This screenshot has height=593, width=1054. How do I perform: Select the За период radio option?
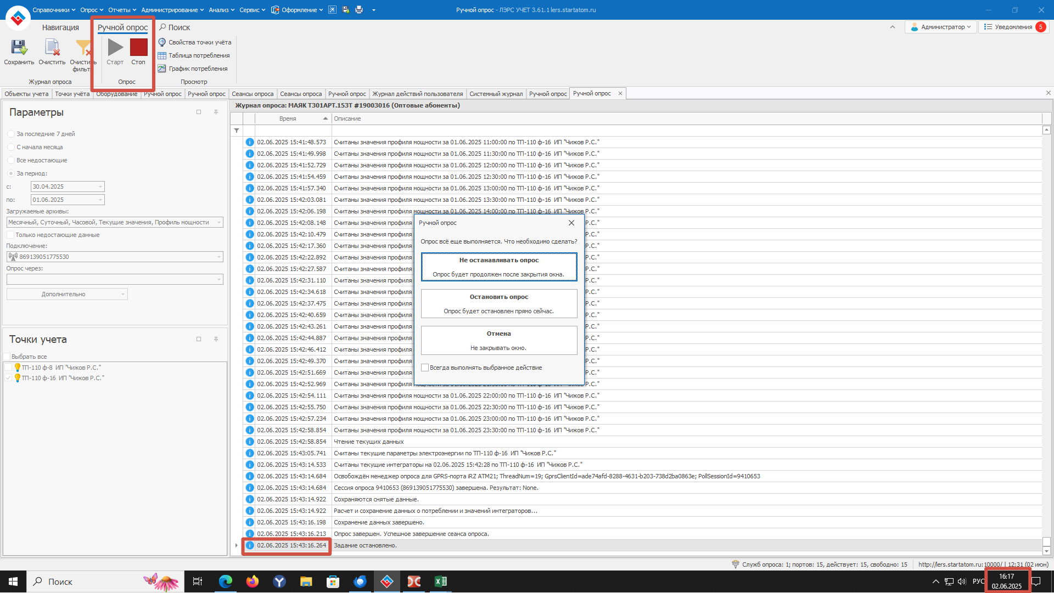coord(11,173)
